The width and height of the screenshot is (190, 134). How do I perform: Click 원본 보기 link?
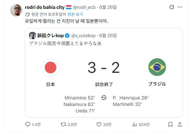(x=75, y=14)
